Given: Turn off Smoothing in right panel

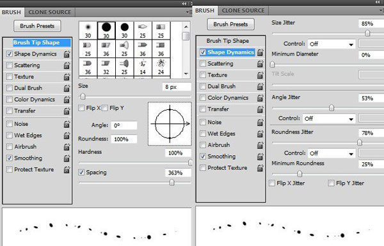Looking at the screenshot, I should pyautogui.click(x=203, y=157).
